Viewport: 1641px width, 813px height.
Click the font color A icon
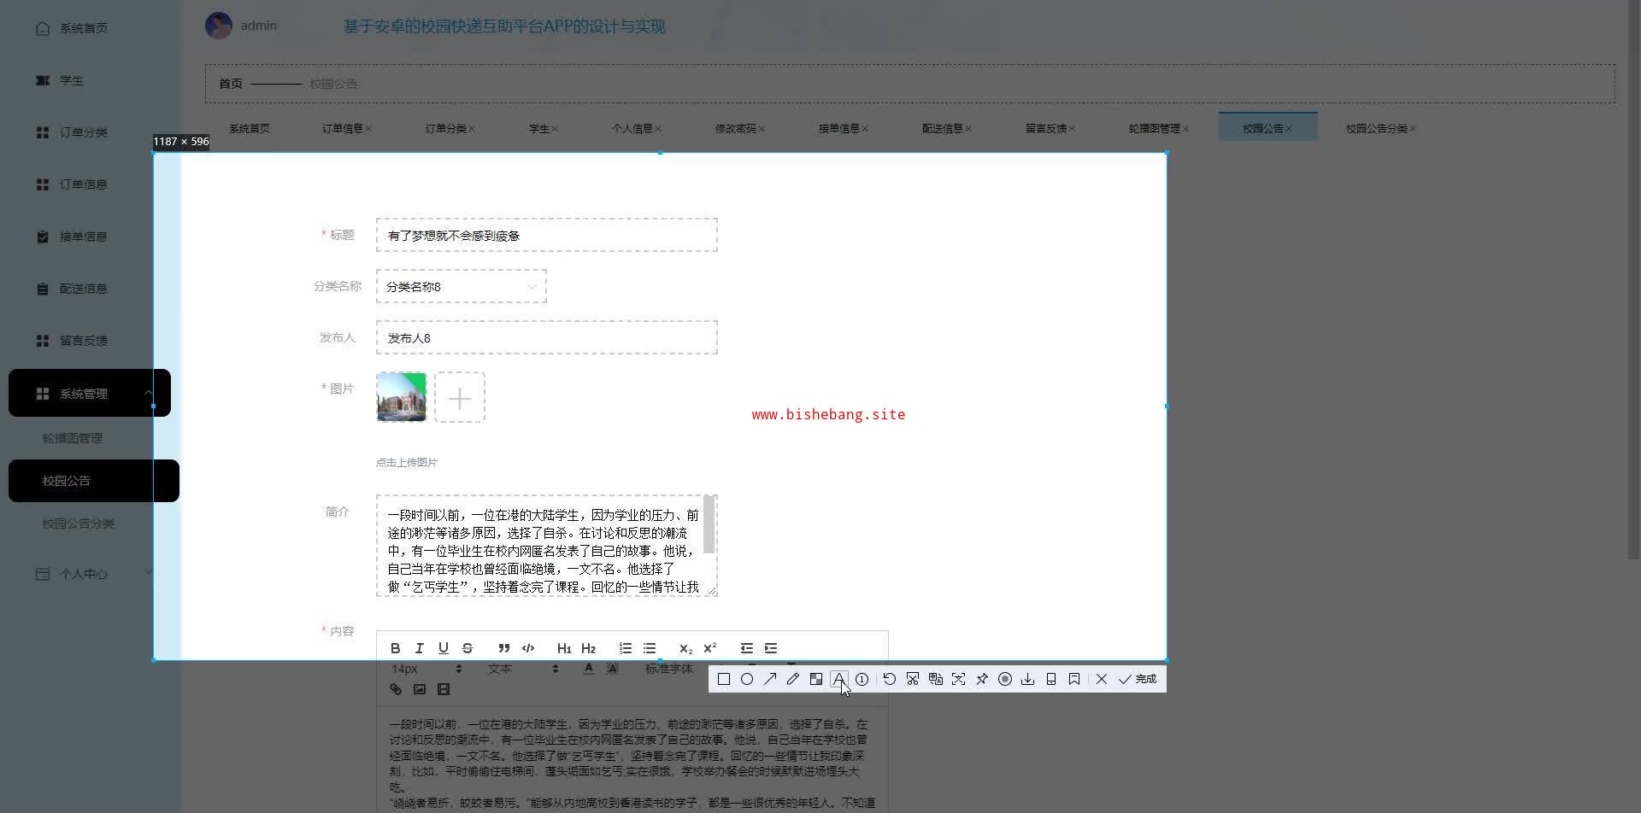tap(588, 669)
